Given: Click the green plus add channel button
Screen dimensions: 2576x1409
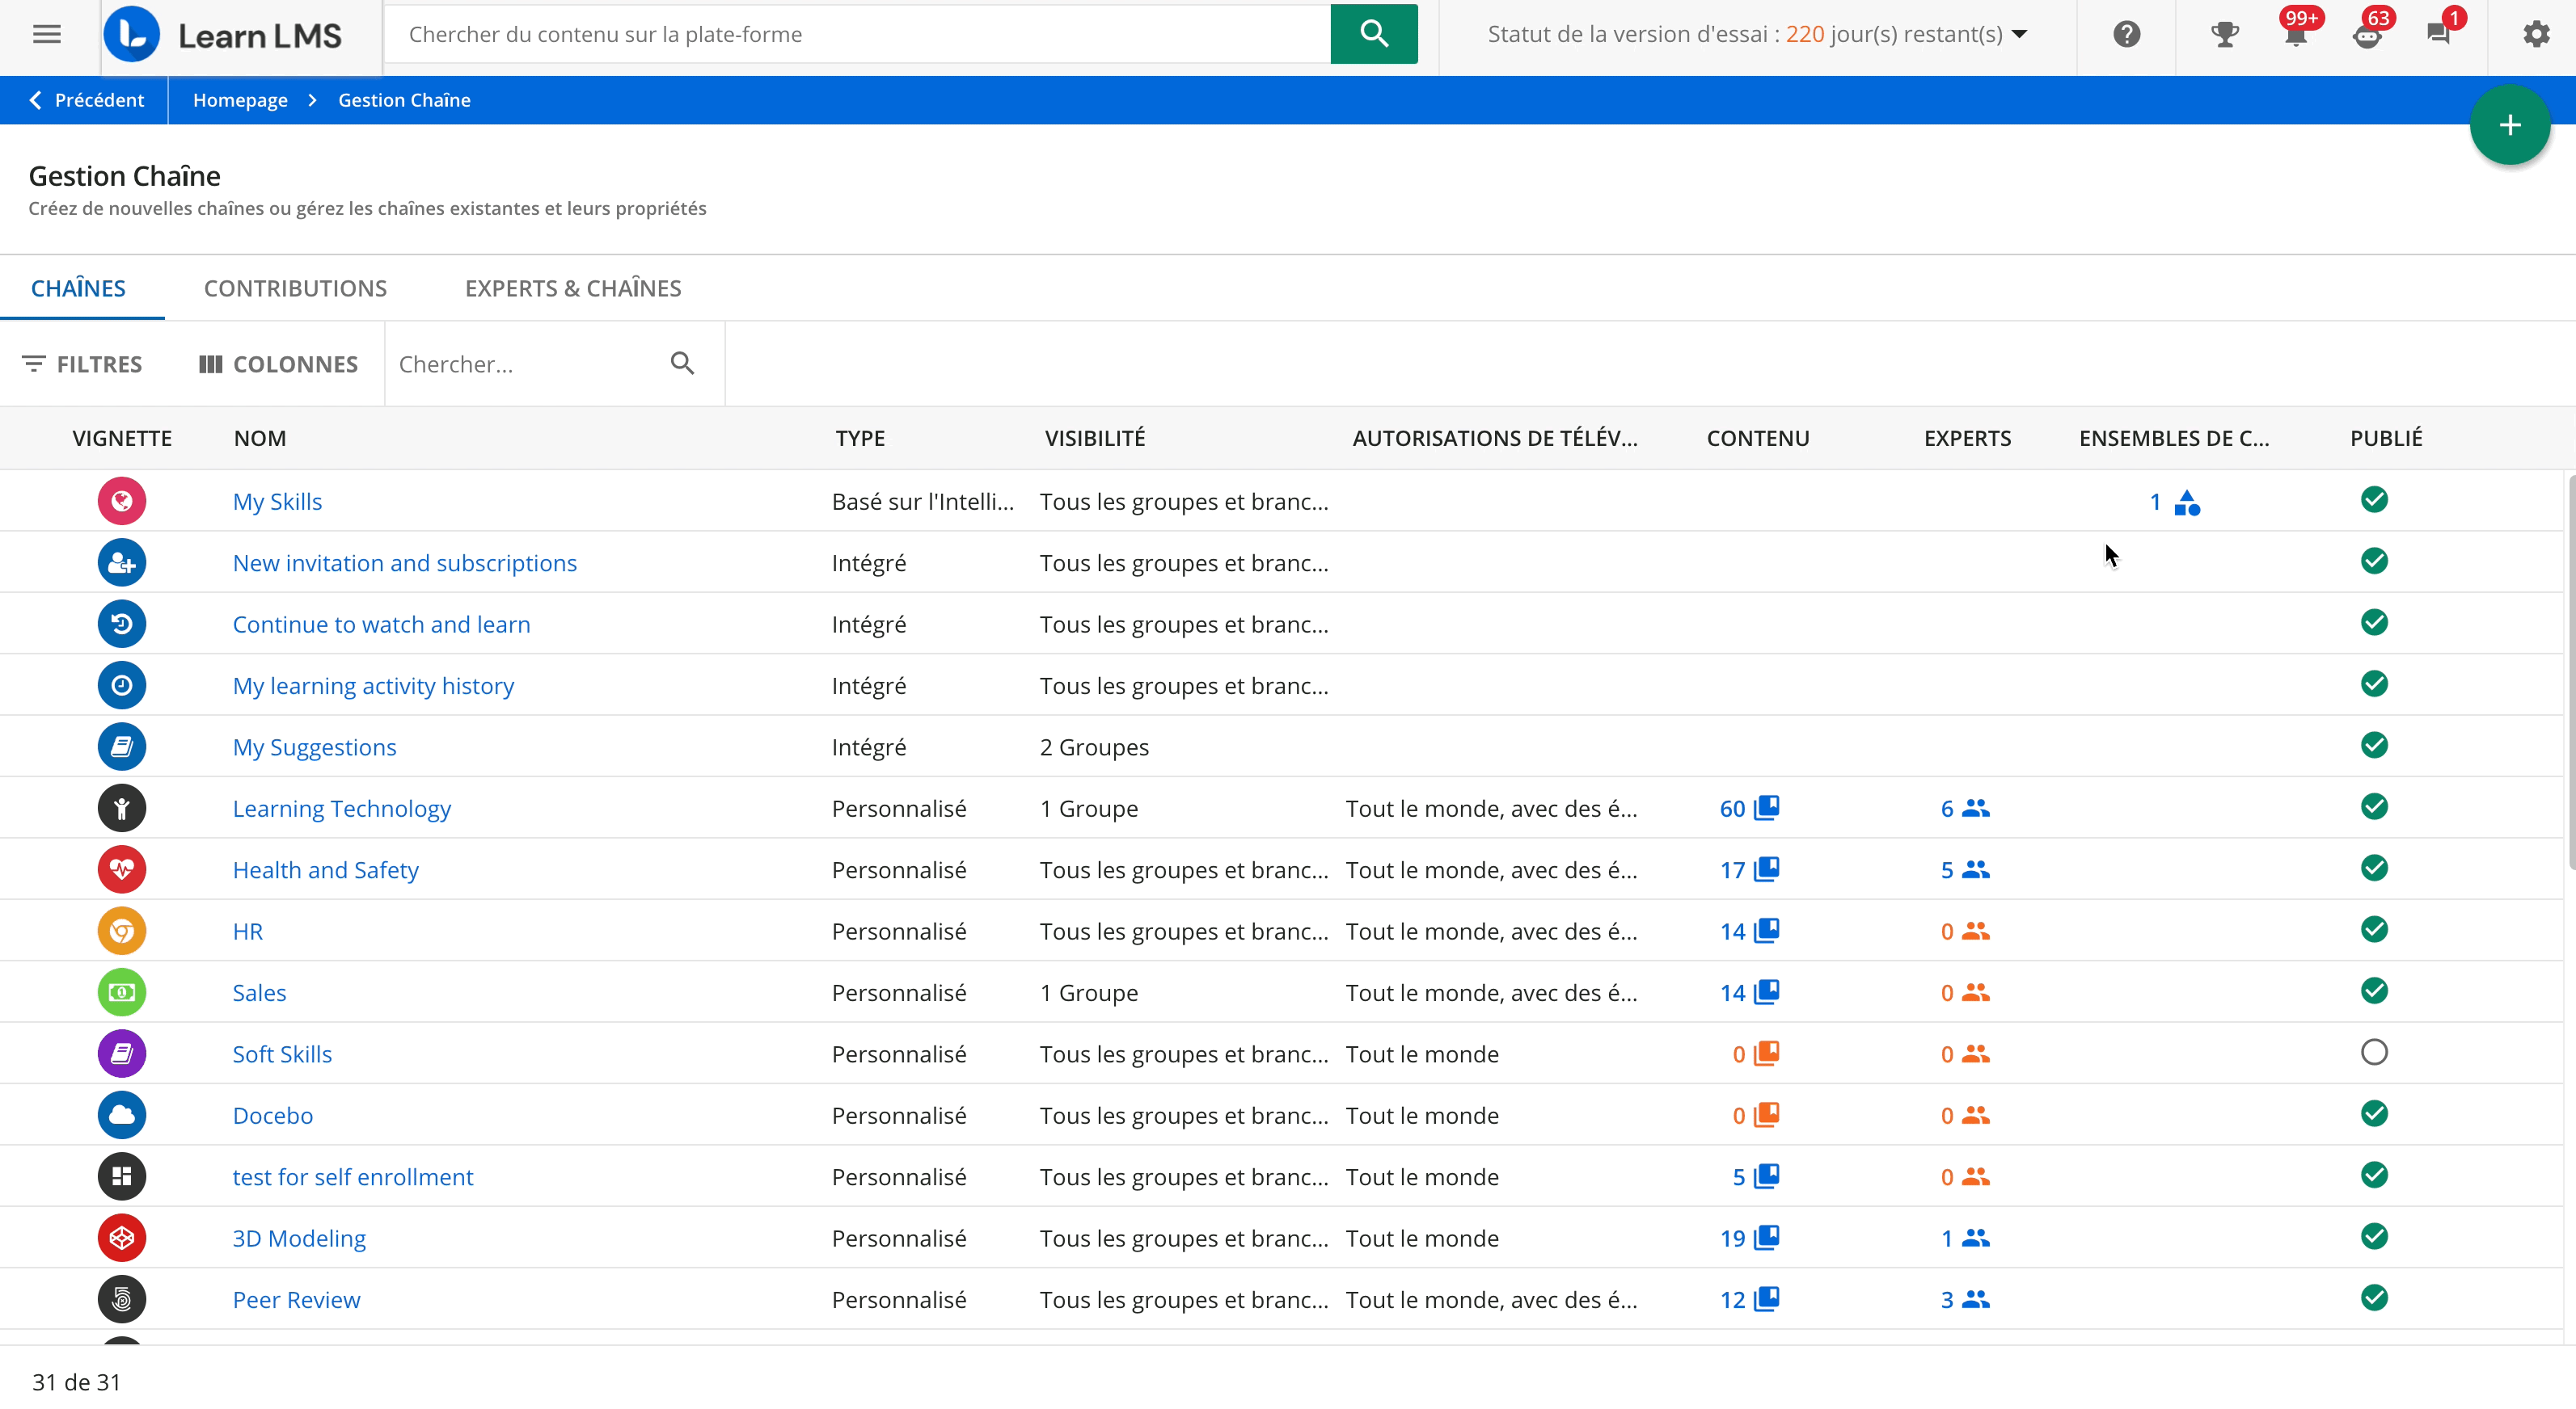Looking at the screenshot, I should point(2509,125).
